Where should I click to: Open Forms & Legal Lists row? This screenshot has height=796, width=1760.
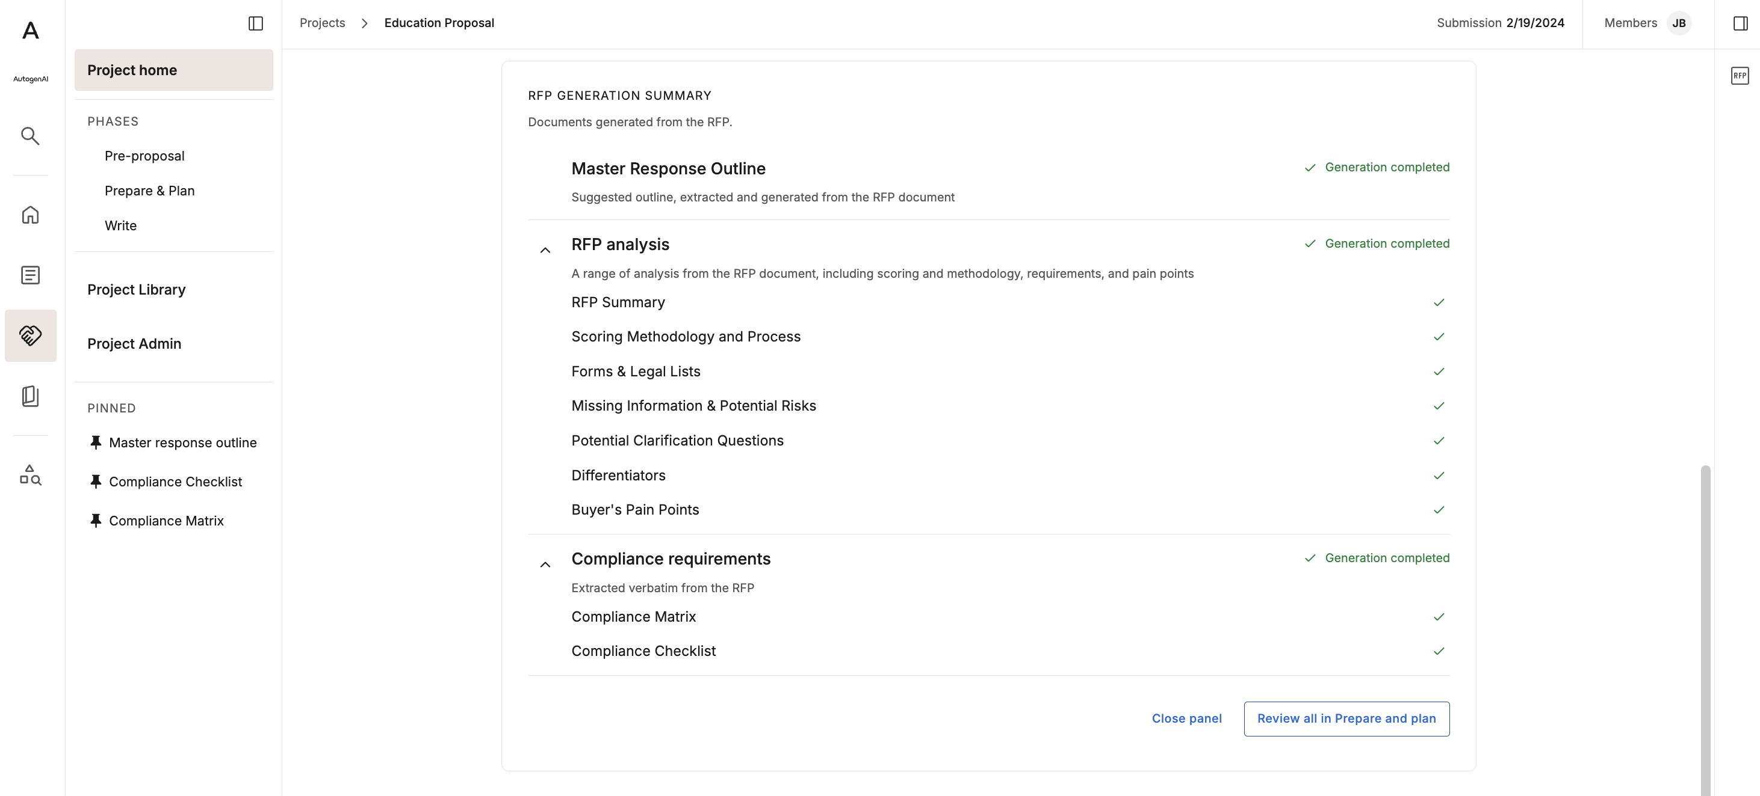[x=1010, y=371]
